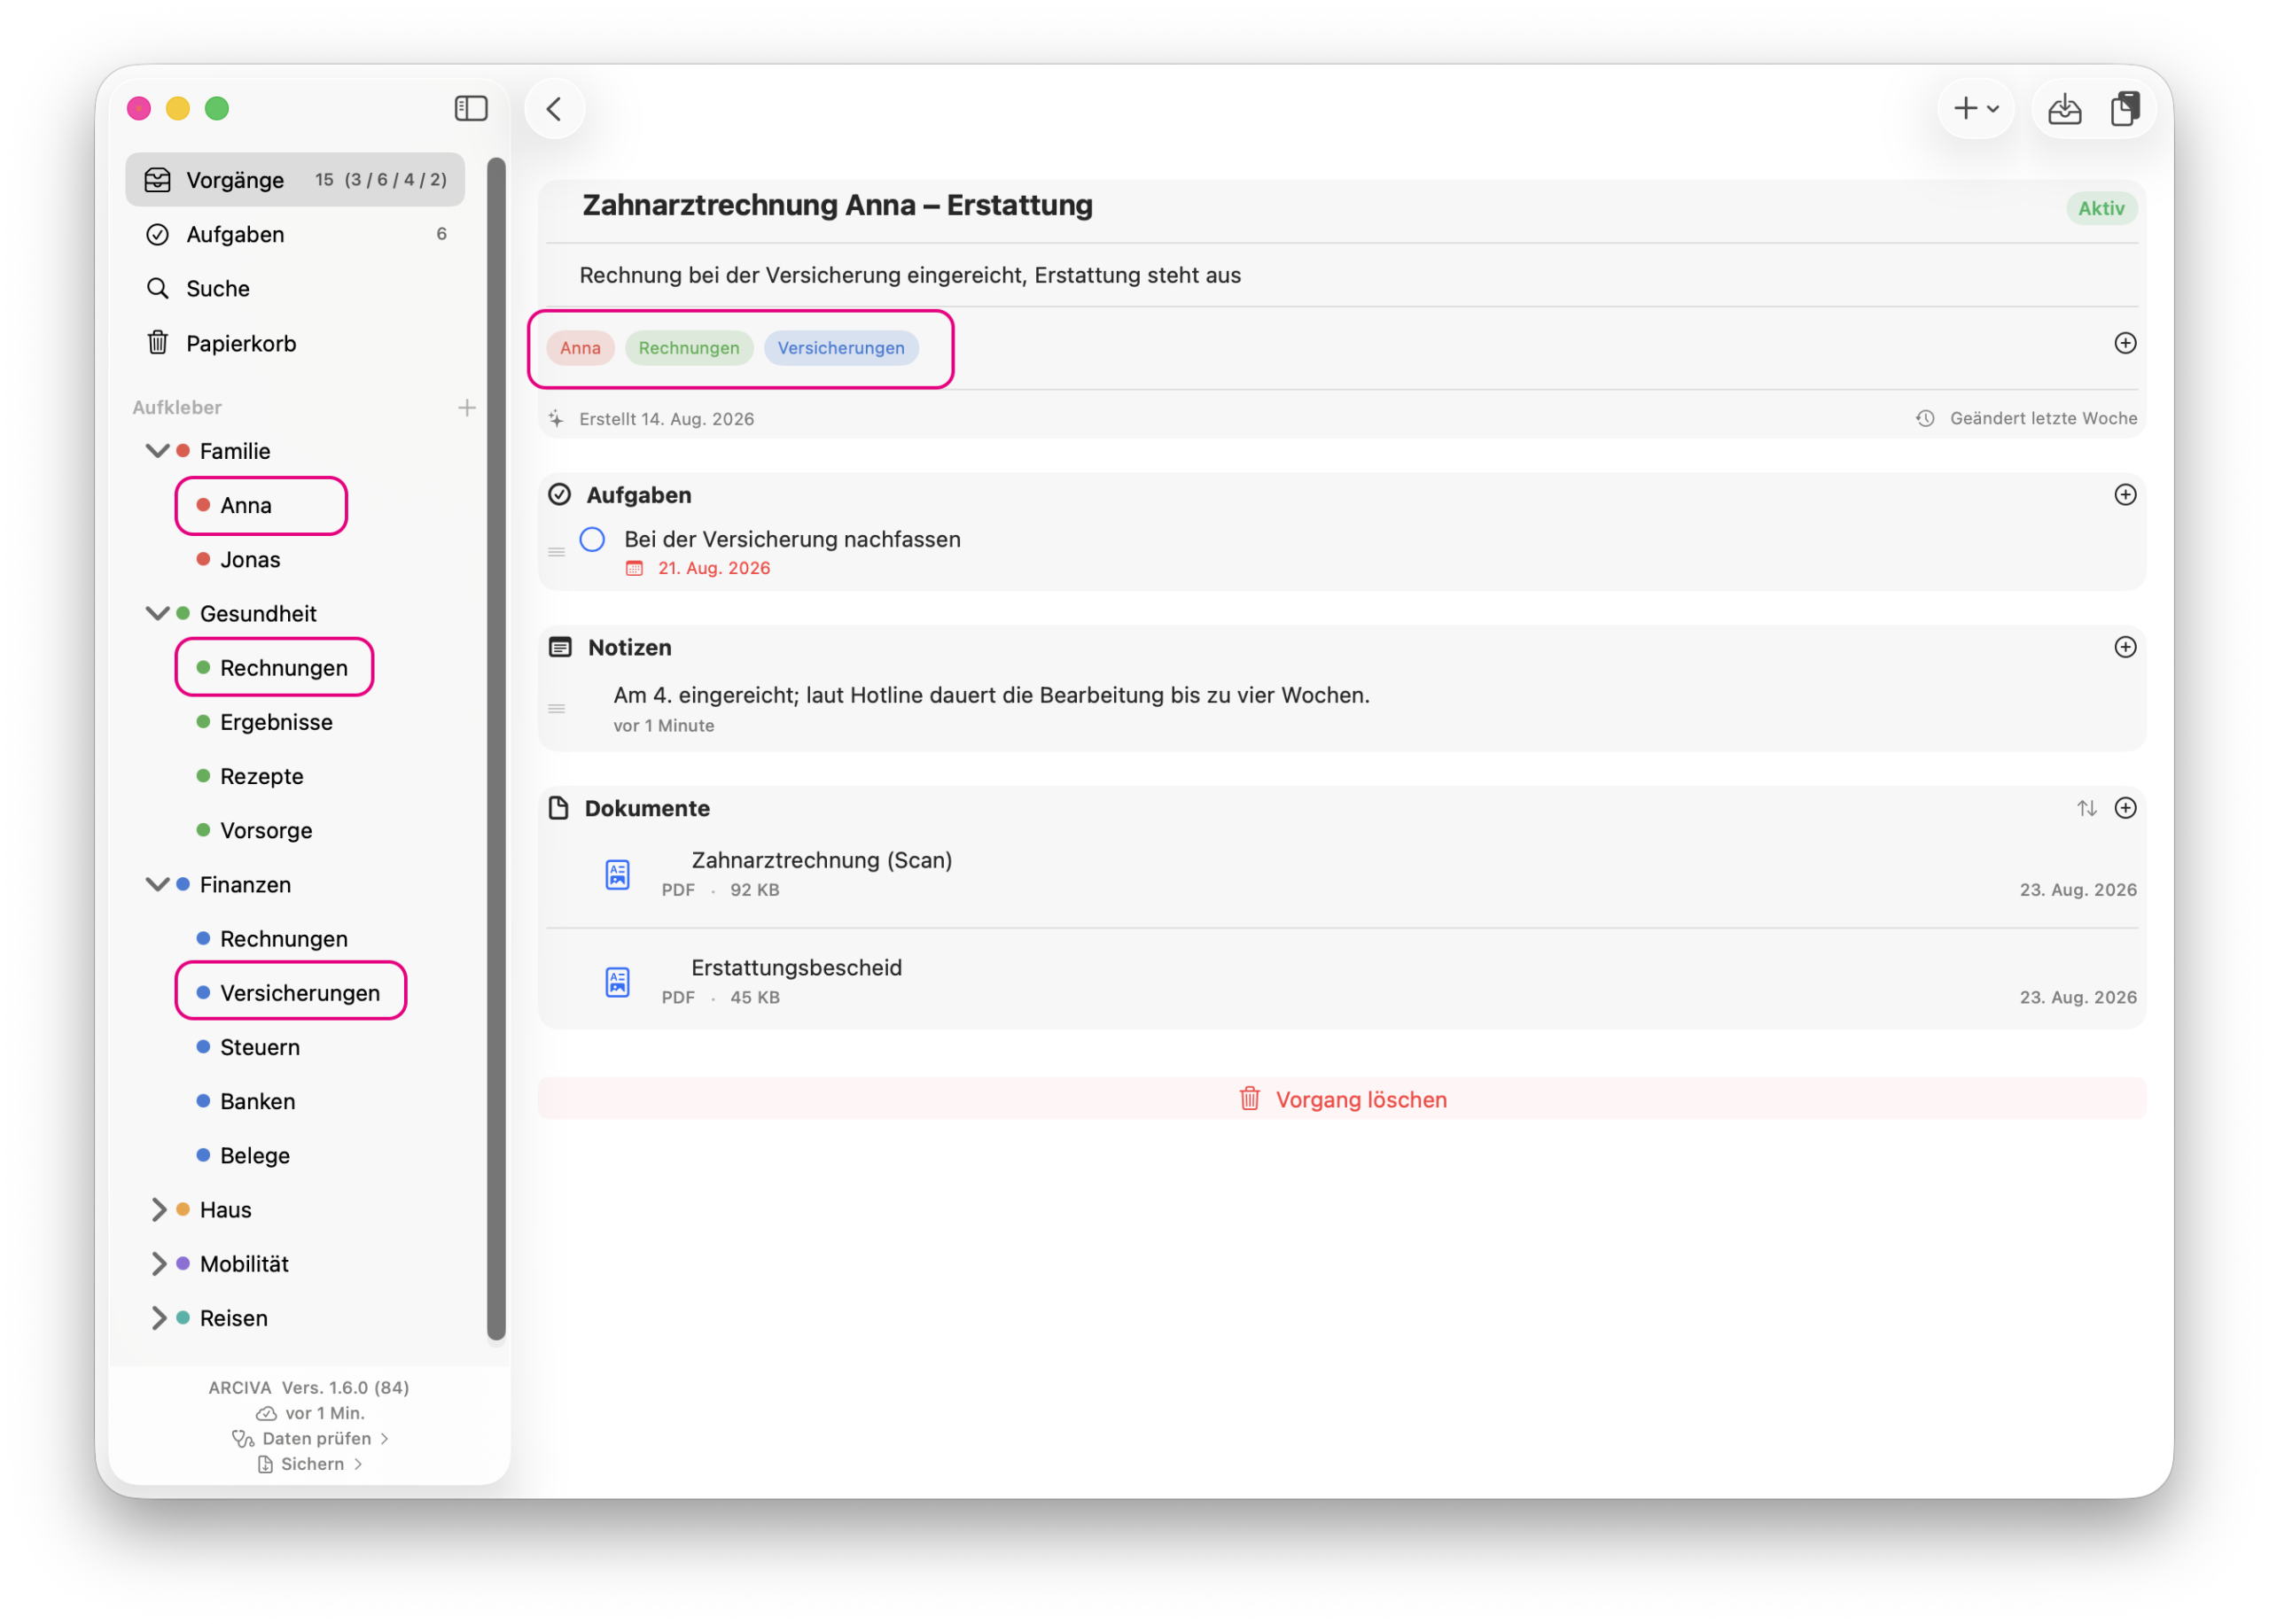
Task: Grab the reorder handle of the note row
Action: point(557,709)
